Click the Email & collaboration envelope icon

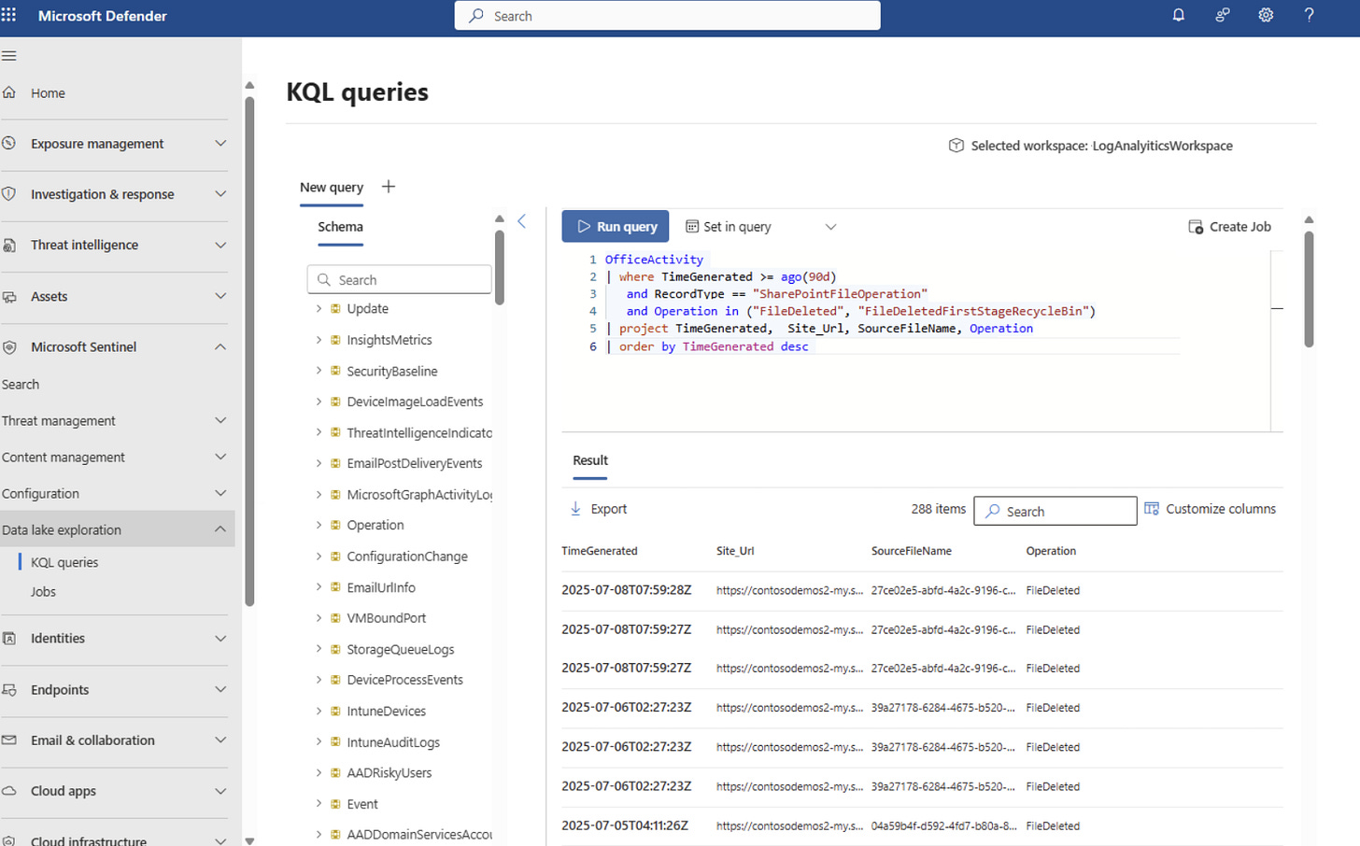coord(9,740)
